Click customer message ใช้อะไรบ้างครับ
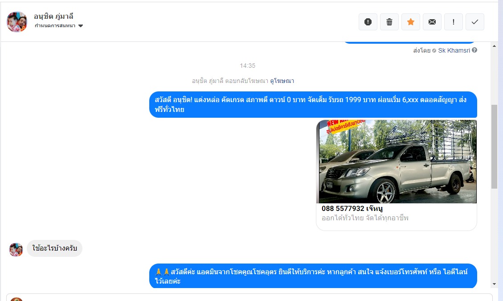The image size is (503, 301). coord(54,248)
